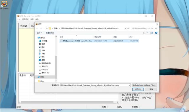Open the 文档 folder in the sidebar
Image resolution: width=189 pixels, height=112 pixels.
tap(42, 50)
